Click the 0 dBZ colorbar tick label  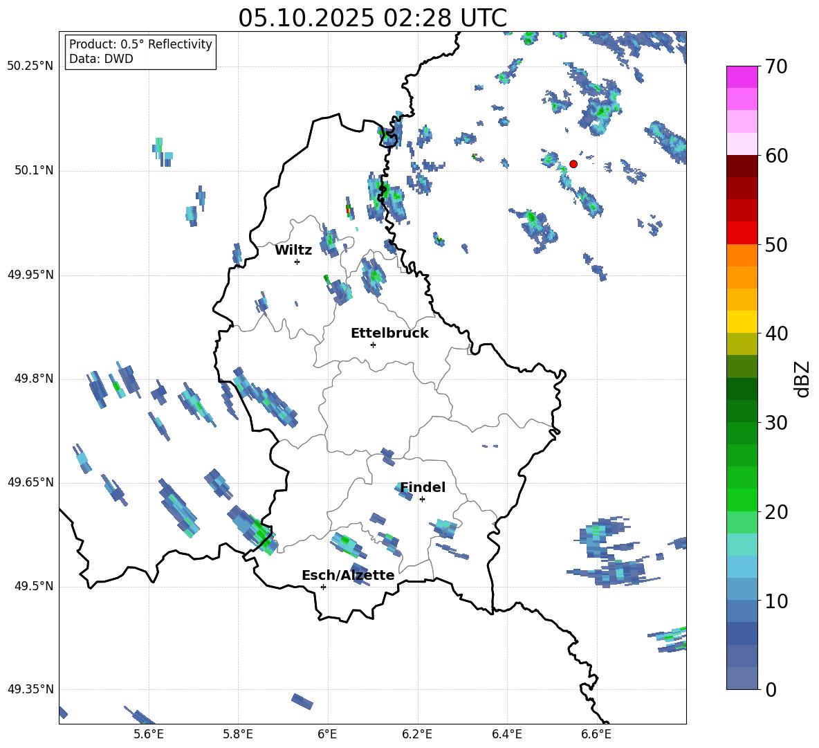[771, 689]
